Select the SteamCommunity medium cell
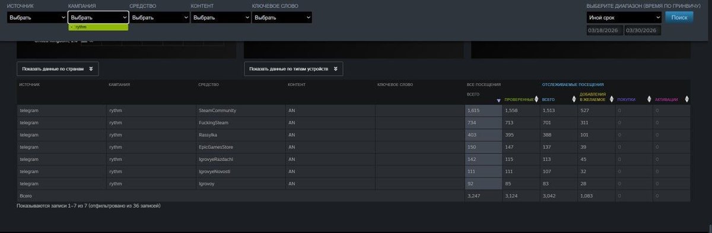Image resolution: width=712 pixels, height=233 pixels. click(240, 111)
